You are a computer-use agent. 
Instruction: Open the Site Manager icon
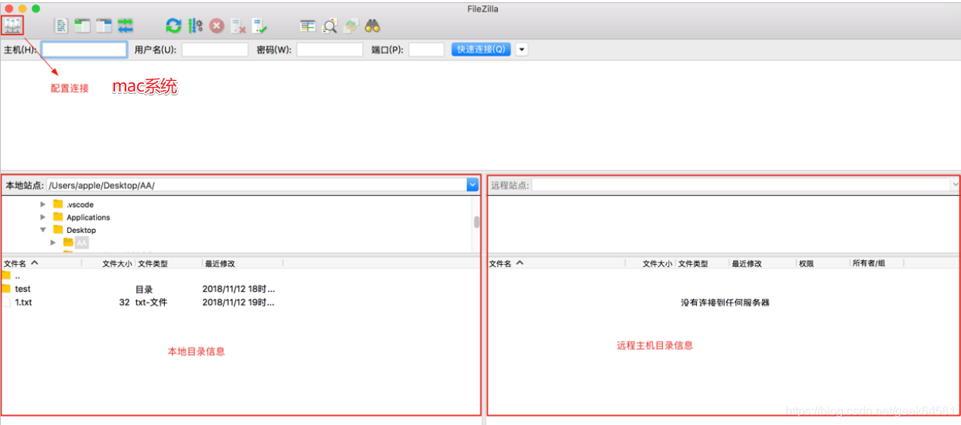click(12, 26)
